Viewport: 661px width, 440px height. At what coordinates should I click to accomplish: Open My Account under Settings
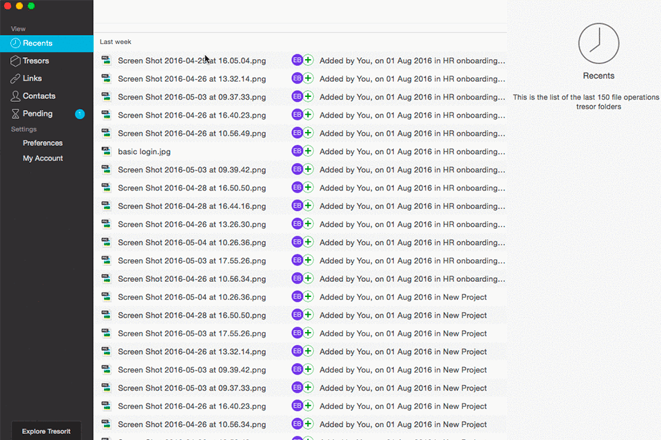coord(43,158)
